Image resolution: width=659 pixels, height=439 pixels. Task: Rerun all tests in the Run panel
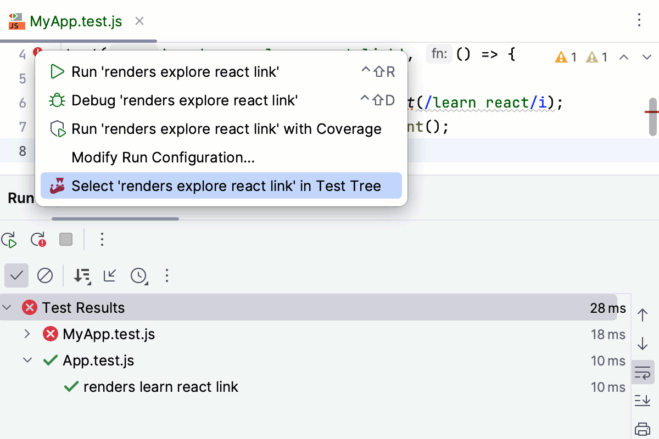pyautogui.click(x=9, y=240)
